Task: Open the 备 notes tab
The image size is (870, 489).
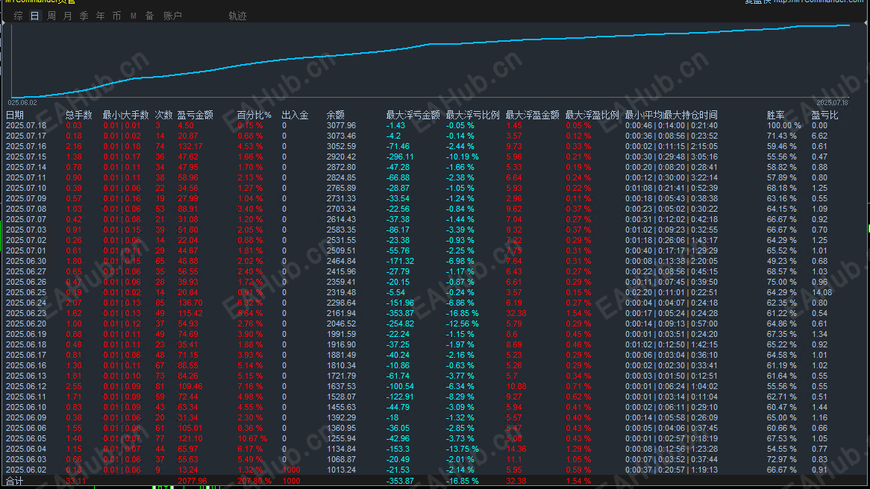Action: (x=149, y=16)
